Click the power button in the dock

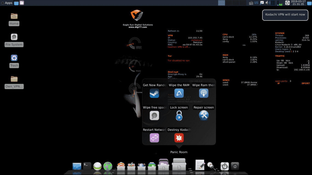pyautogui.click(x=225, y=166)
